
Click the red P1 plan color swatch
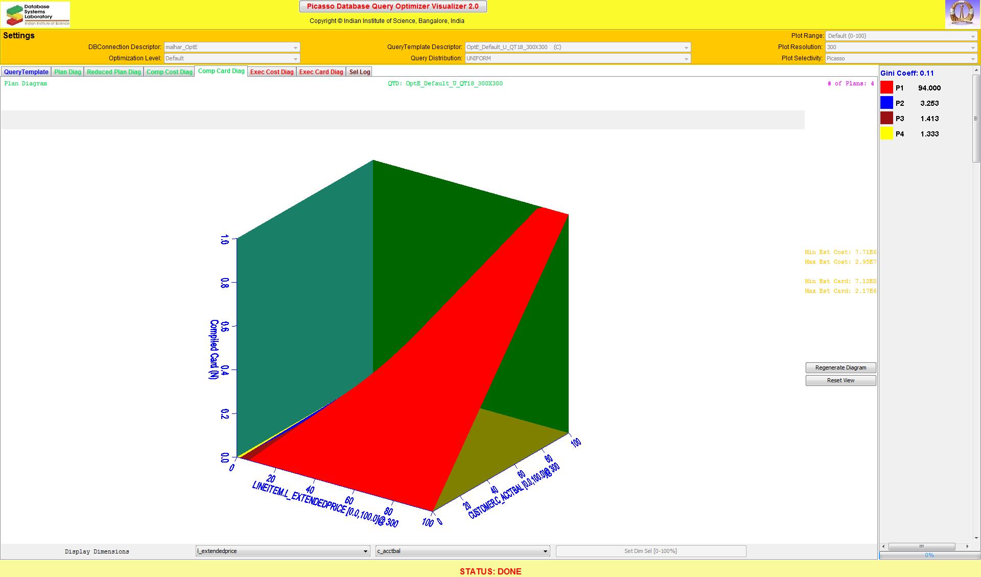(x=886, y=88)
